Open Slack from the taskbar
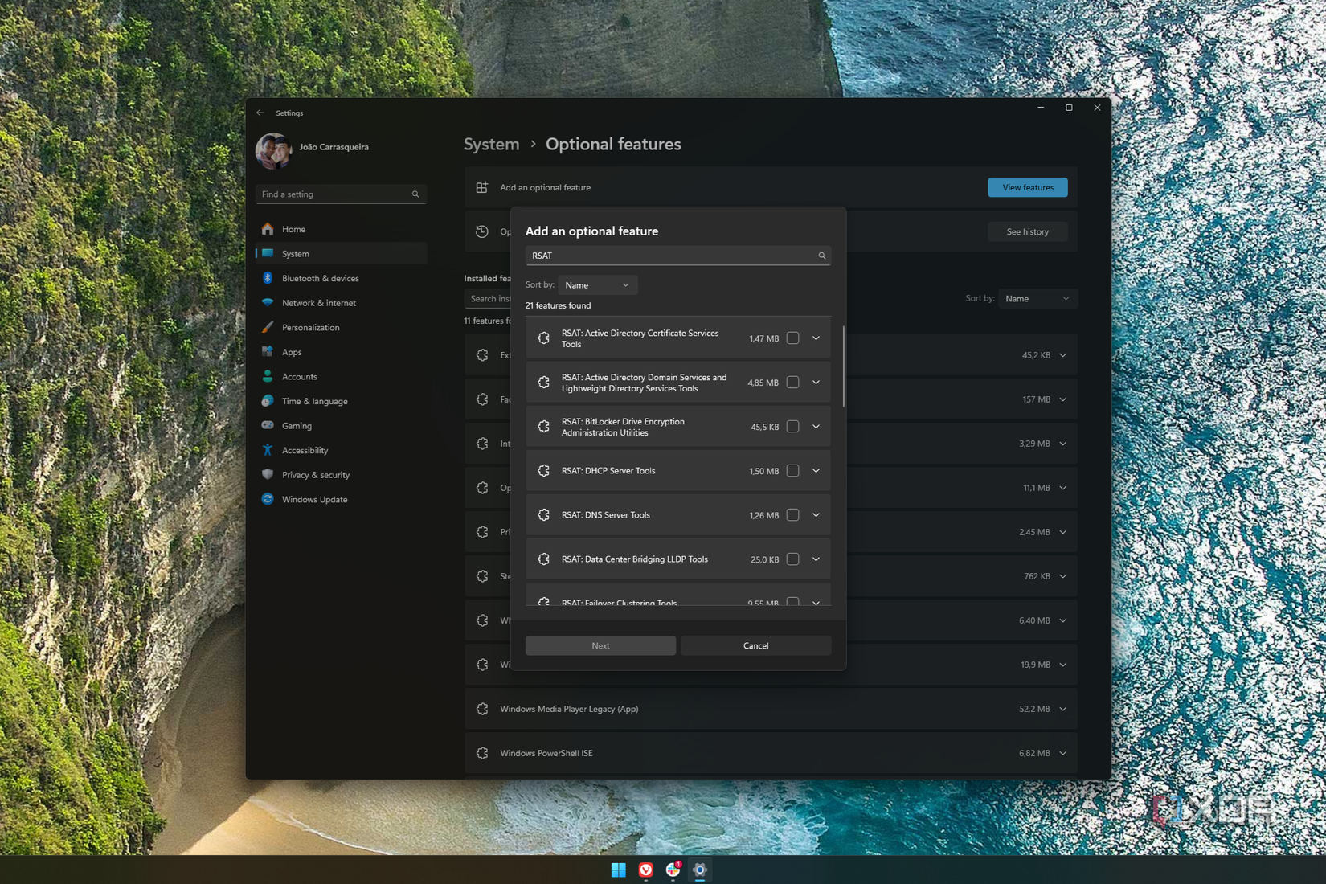 coord(673,870)
